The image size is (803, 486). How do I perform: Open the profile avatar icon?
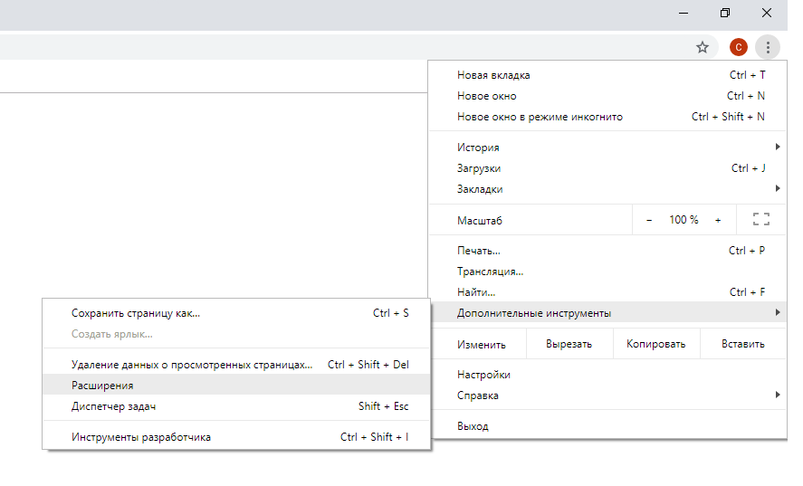pyautogui.click(x=739, y=47)
